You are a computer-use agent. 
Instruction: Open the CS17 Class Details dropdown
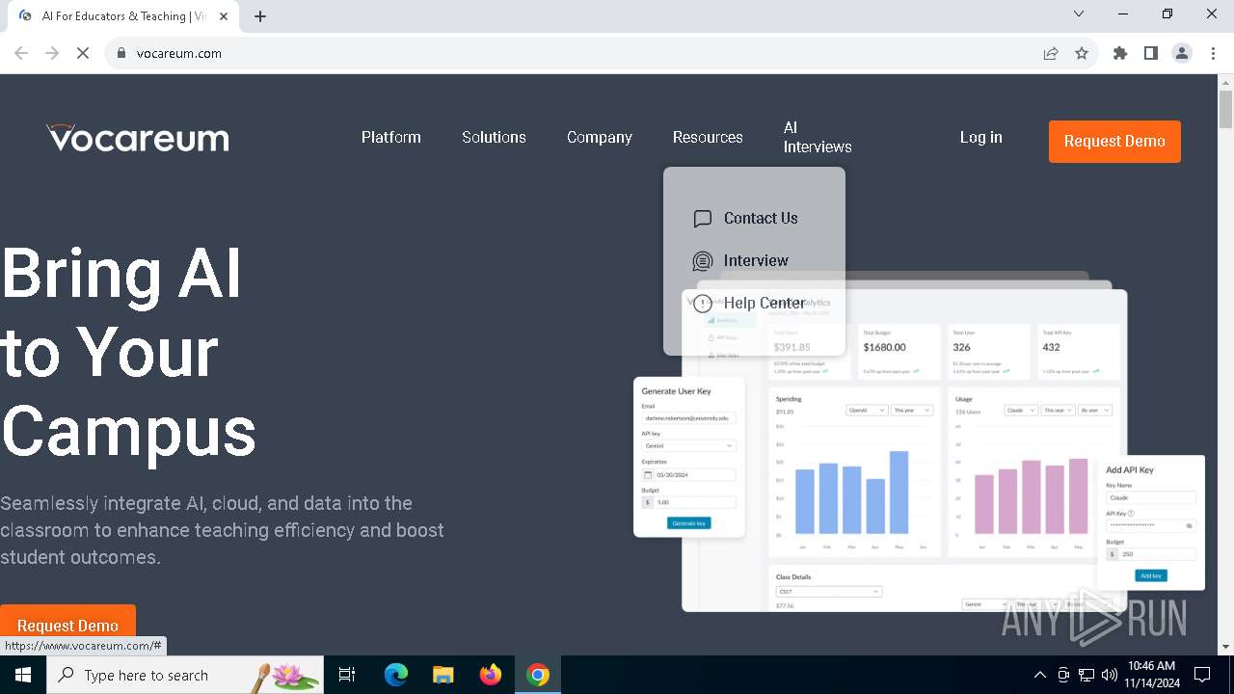pos(829,591)
